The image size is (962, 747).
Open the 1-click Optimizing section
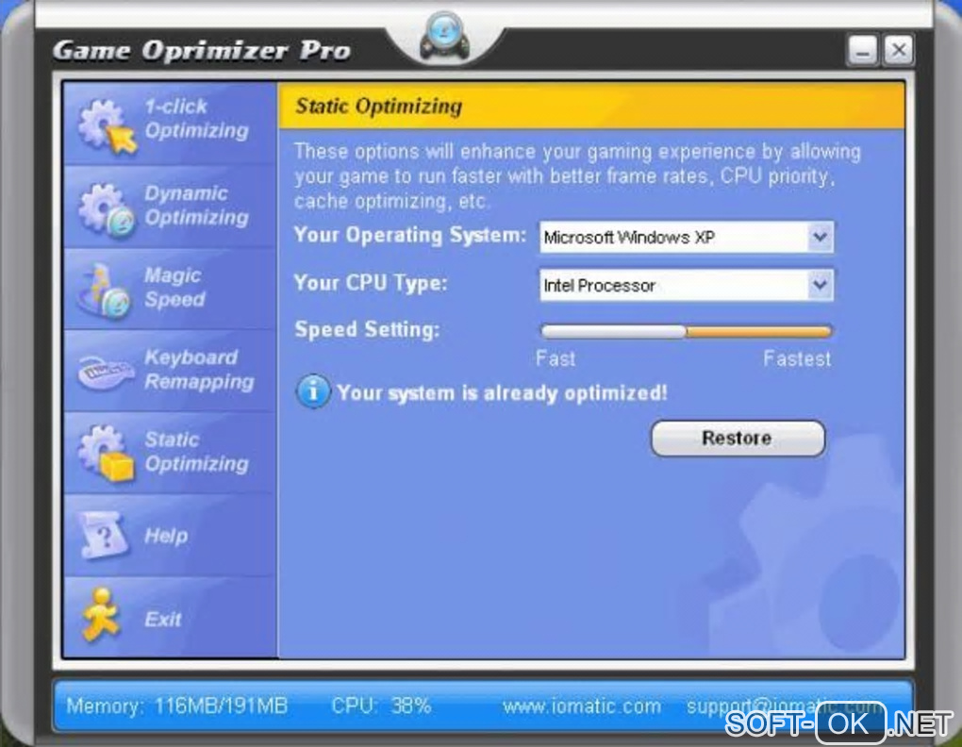click(x=170, y=123)
